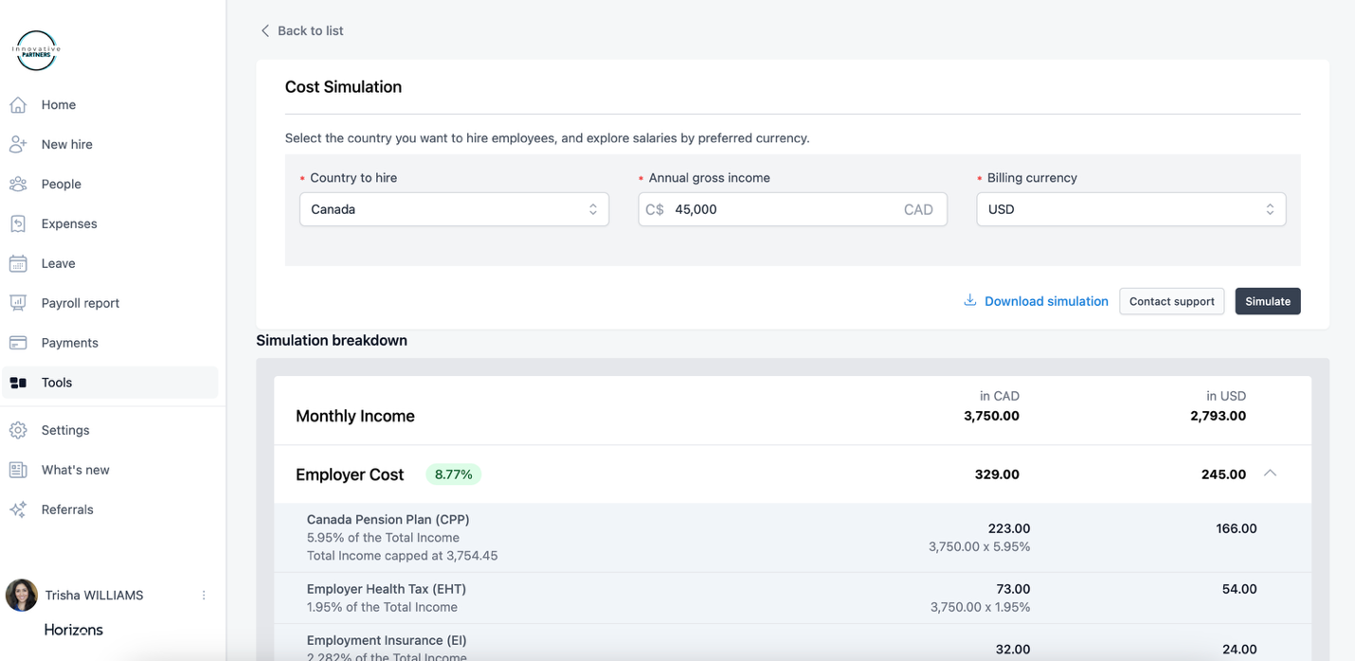Click the Settings gear icon
Viewport: 1355px width, 661px height.
point(18,430)
